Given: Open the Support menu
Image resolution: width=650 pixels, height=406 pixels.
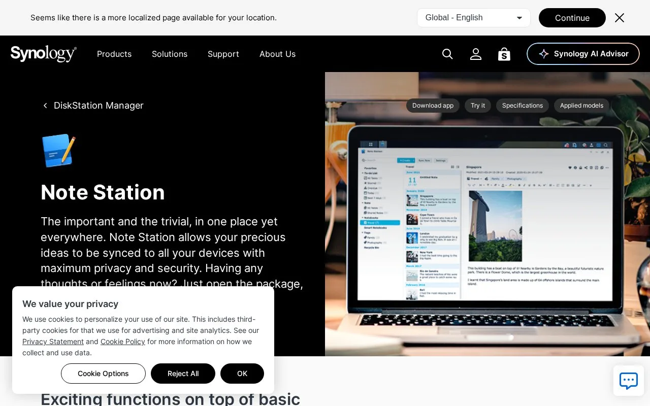Looking at the screenshot, I should 223,54.
